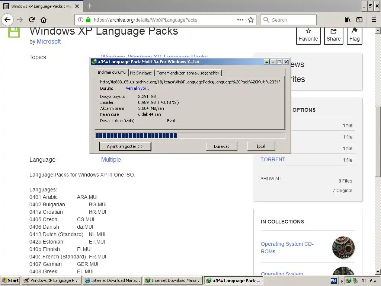Click the 0401 Arabic language row

click(x=63, y=197)
